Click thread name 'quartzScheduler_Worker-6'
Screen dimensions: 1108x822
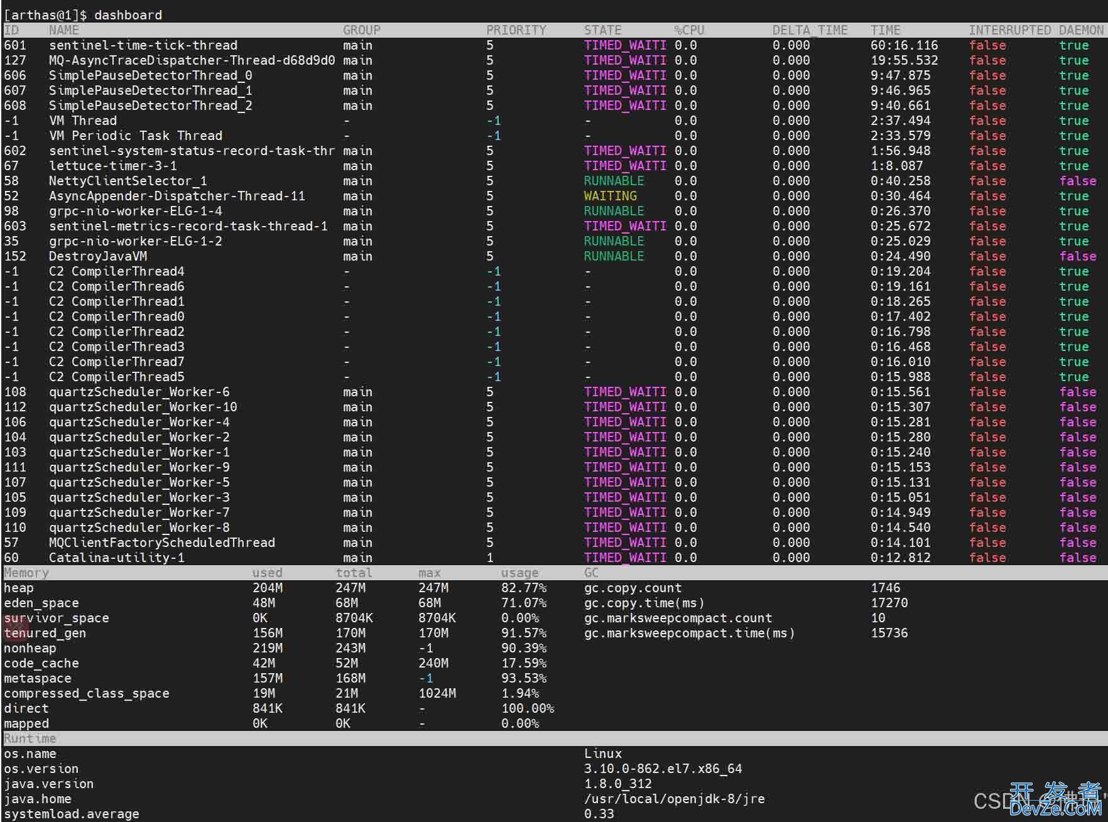(x=139, y=392)
